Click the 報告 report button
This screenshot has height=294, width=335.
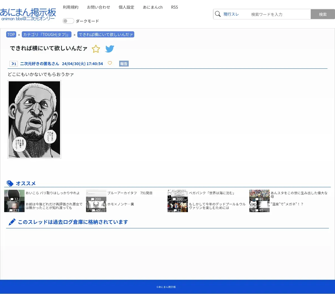click(124, 64)
